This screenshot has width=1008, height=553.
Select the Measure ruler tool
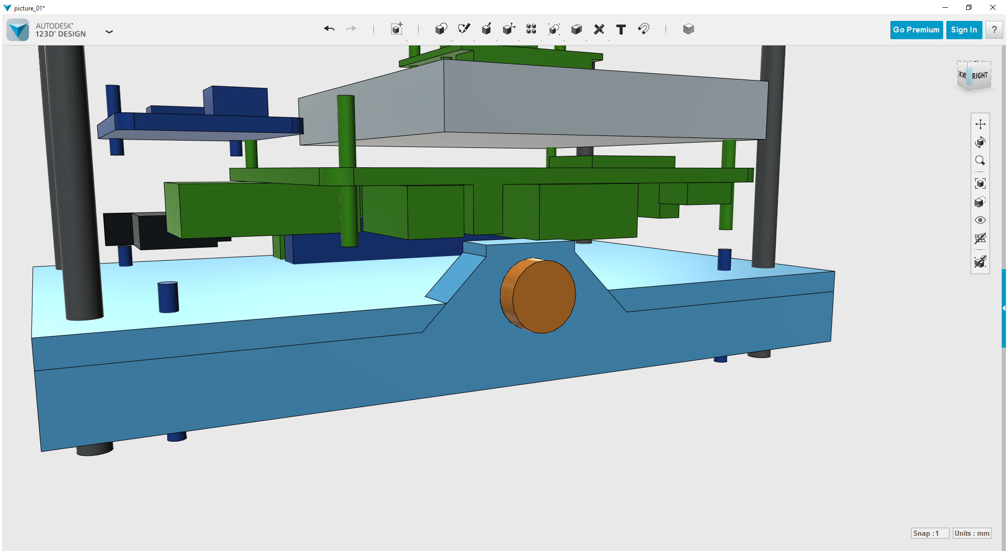(x=599, y=29)
